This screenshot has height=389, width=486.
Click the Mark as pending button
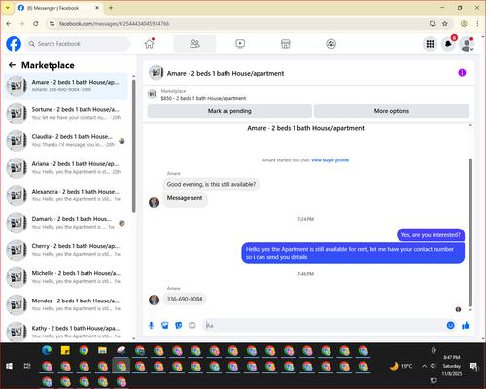coord(229,111)
